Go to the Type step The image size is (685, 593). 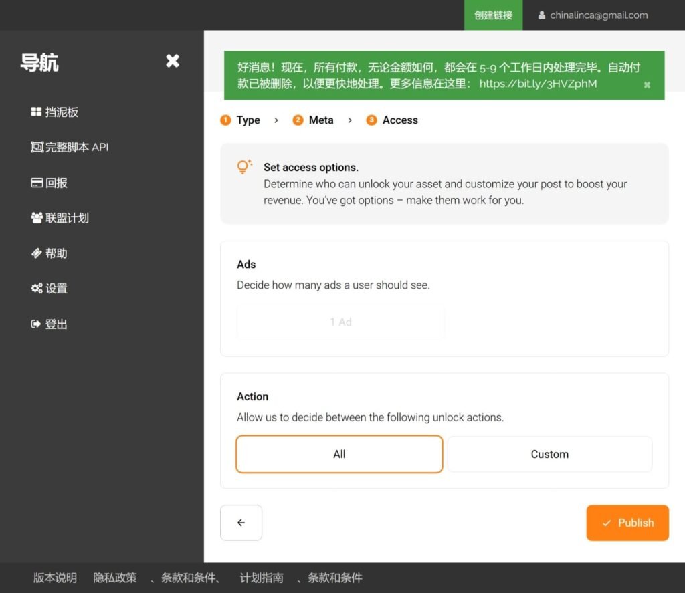pyautogui.click(x=248, y=120)
